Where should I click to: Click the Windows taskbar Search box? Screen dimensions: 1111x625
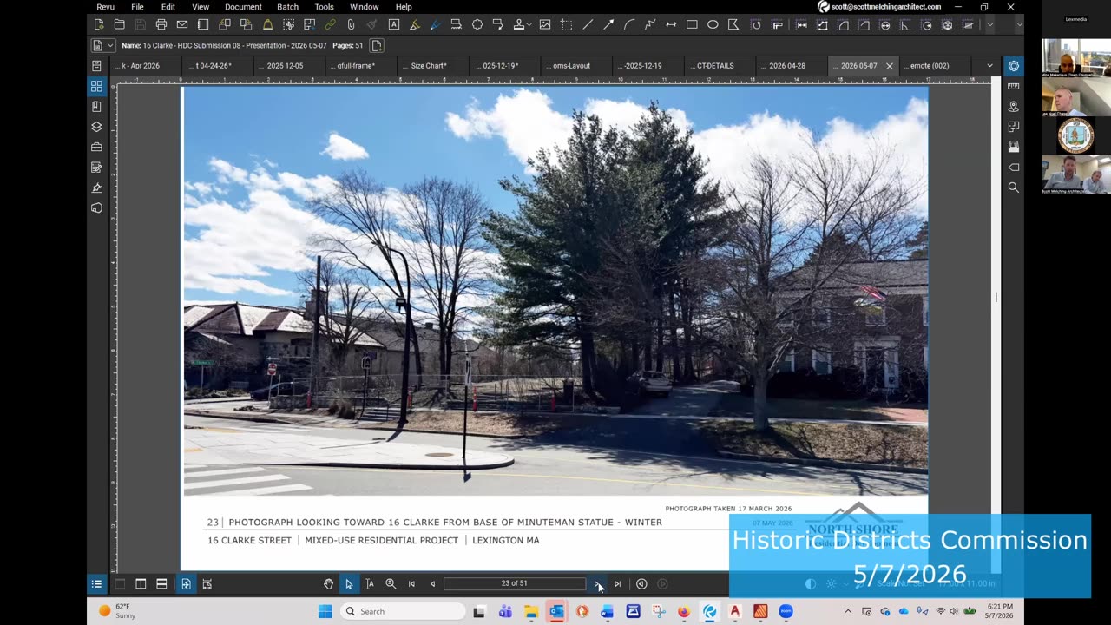coord(403,611)
